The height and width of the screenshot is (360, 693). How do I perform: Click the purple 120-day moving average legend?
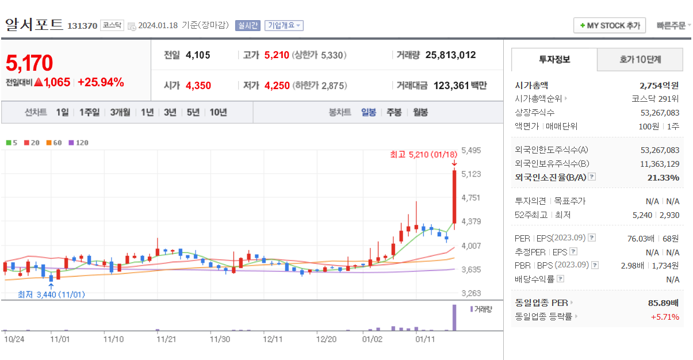(x=78, y=143)
